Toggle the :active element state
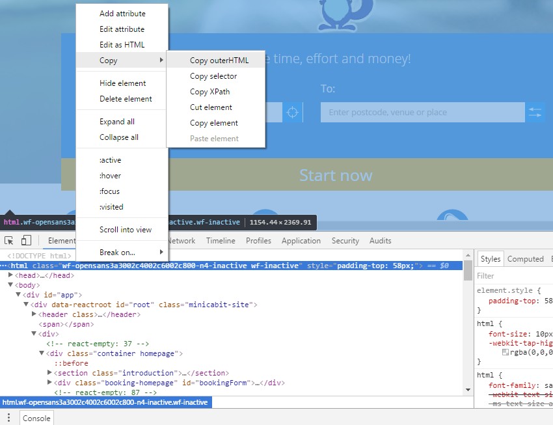The width and height of the screenshot is (553, 425). 110,159
